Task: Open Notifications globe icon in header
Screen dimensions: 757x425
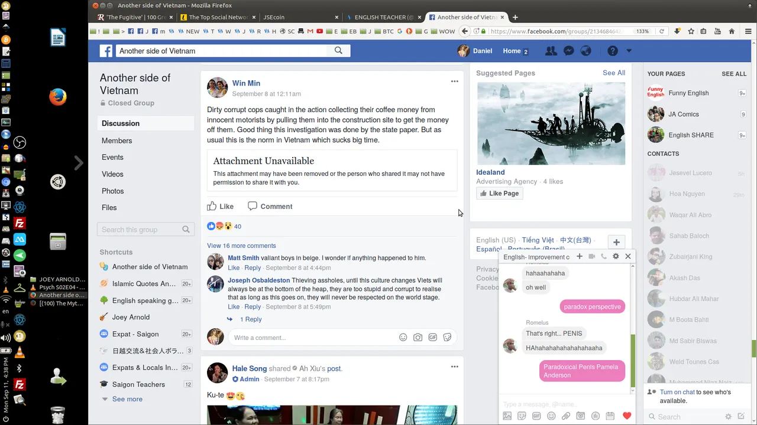Action: point(586,51)
